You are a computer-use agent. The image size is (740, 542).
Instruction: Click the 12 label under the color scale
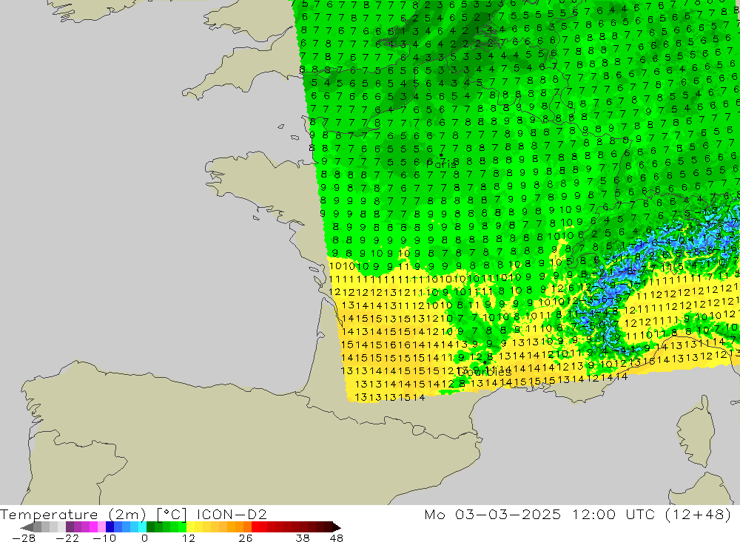pyautogui.click(x=188, y=538)
